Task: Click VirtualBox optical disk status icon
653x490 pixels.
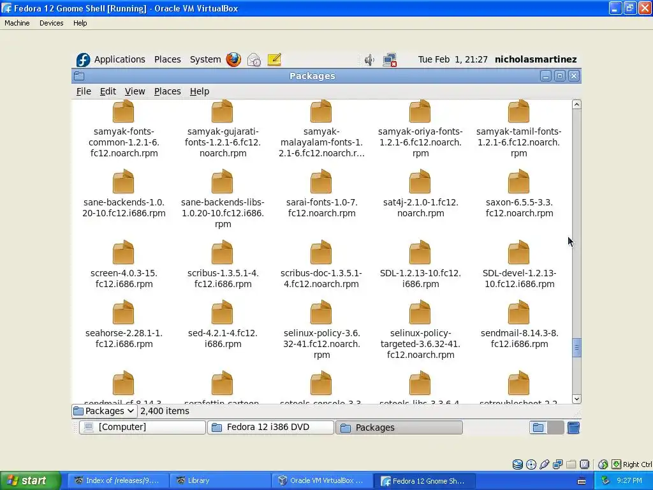Action: [x=531, y=464]
